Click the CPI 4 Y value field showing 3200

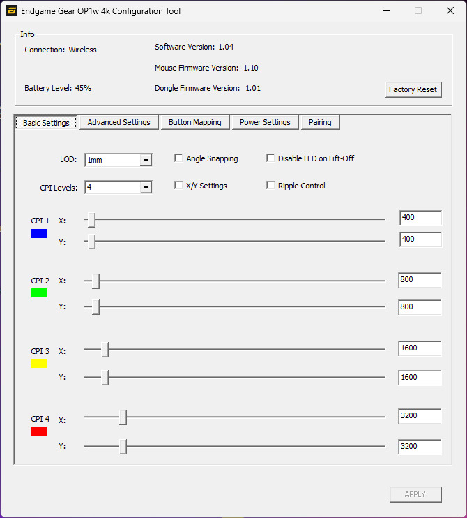(x=420, y=447)
